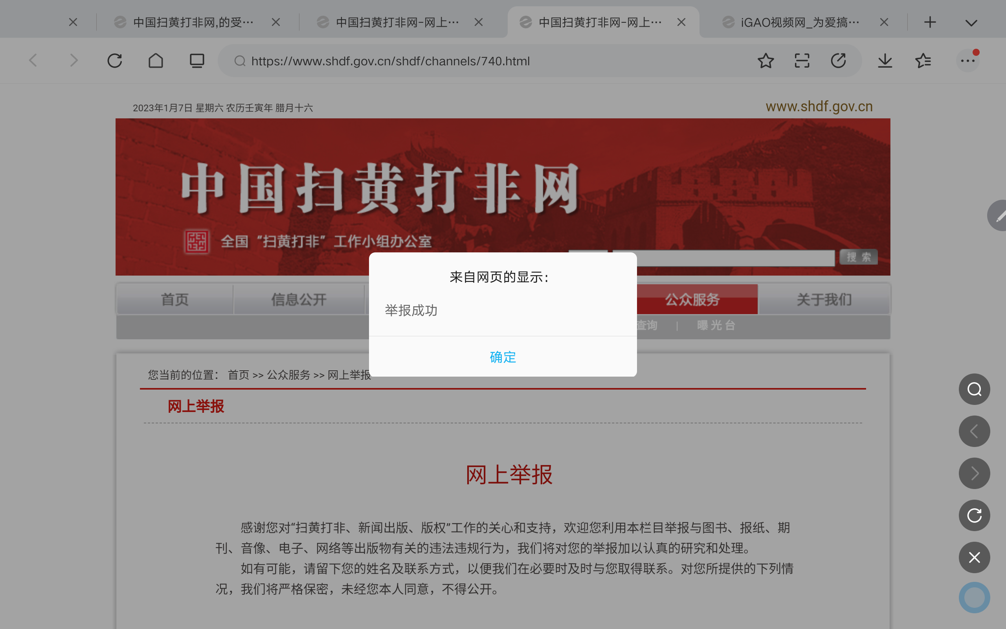The width and height of the screenshot is (1006, 629).
Task: Click the browser forward arrow
Action: 73,61
